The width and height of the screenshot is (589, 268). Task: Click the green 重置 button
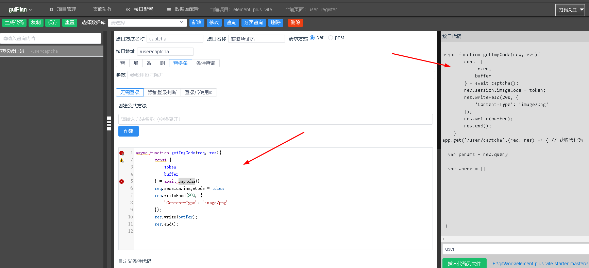tap(70, 22)
